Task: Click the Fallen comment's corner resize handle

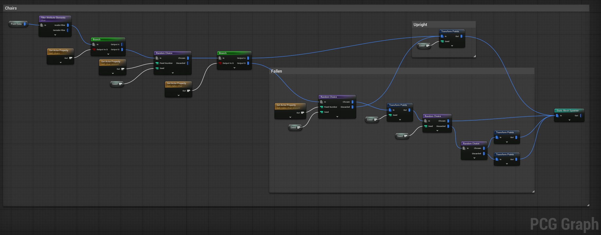Action: point(533,191)
